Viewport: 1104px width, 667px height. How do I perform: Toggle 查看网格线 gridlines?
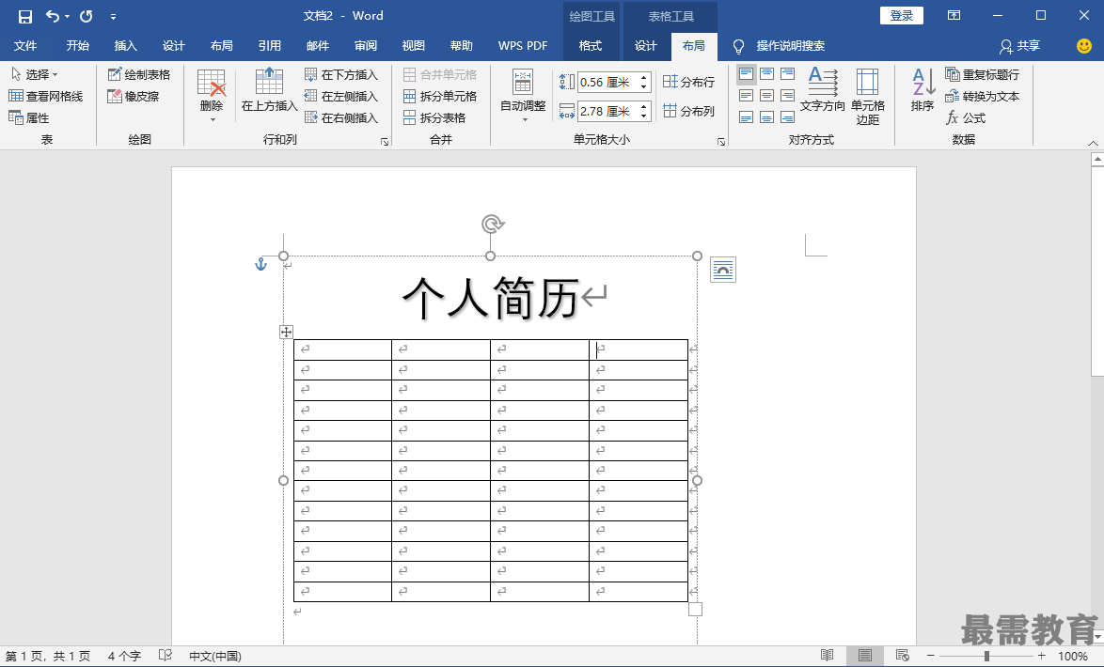[46, 96]
